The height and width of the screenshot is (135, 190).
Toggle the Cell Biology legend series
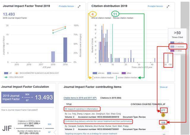[x=6, y=77]
